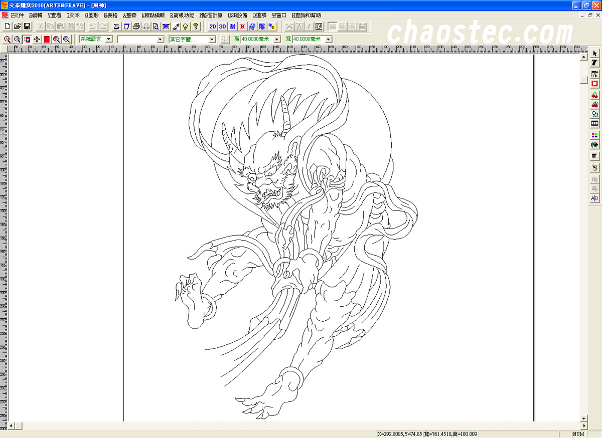Click the X=292.8095 coordinate readout in status bar
Screen dimensions: 602x438
pos(400,434)
